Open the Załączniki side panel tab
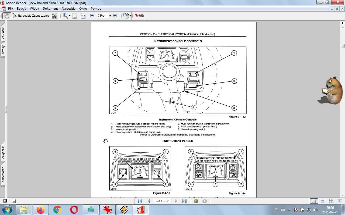This screenshot has width=345, height=215. click(x=3, y=152)
